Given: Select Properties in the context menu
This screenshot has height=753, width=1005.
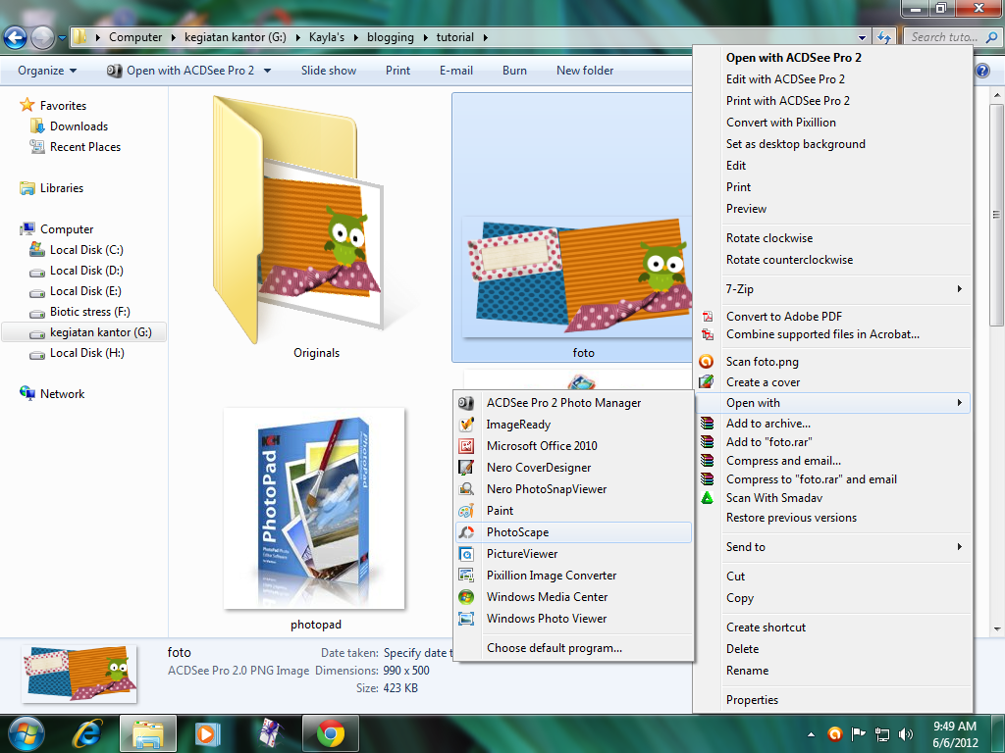Looking at the screenshot, I should (x=752, y=700).
